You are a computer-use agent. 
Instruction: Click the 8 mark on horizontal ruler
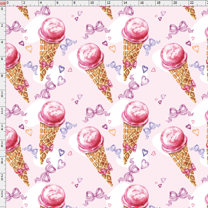(75, 3)
